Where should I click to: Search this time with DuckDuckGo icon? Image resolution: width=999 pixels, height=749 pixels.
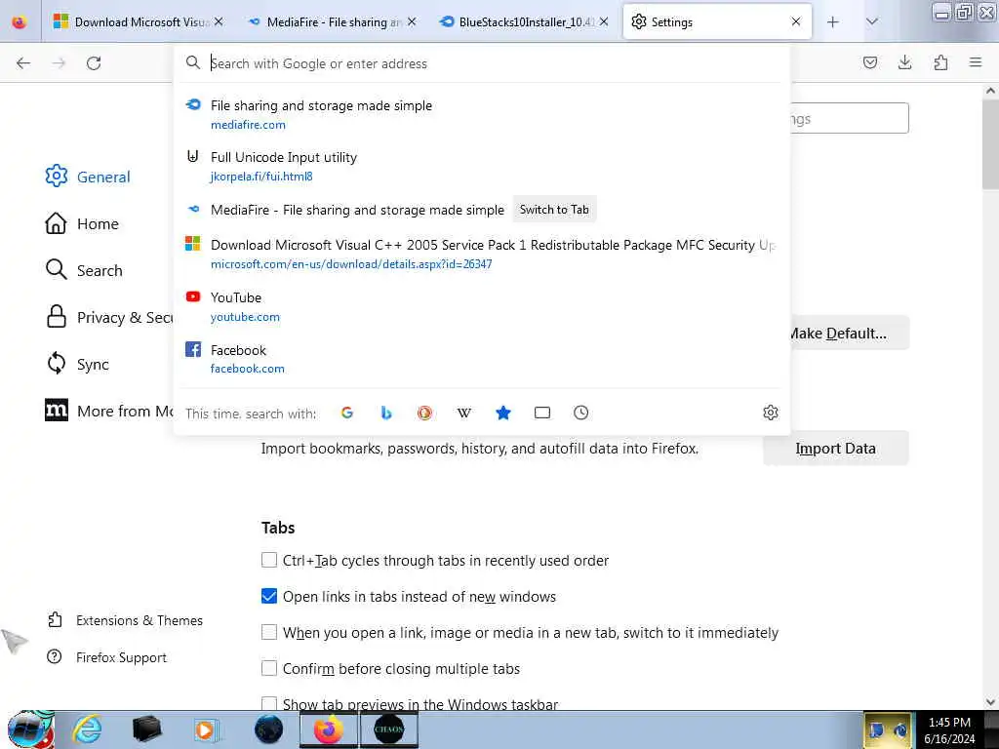point(425,413)
